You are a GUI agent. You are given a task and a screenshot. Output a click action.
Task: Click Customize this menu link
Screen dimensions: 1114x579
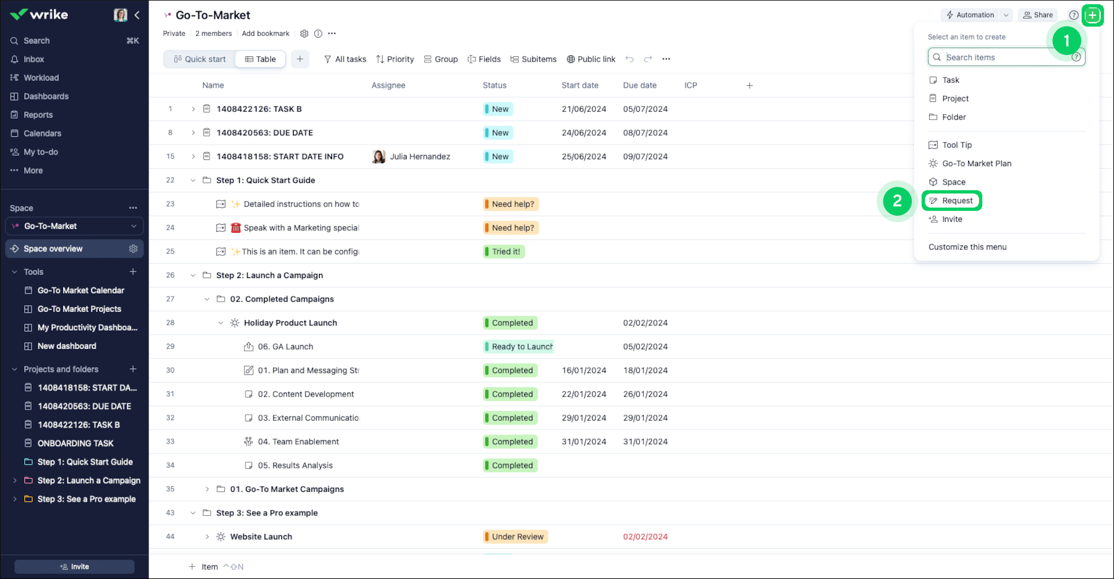[967, 247]
